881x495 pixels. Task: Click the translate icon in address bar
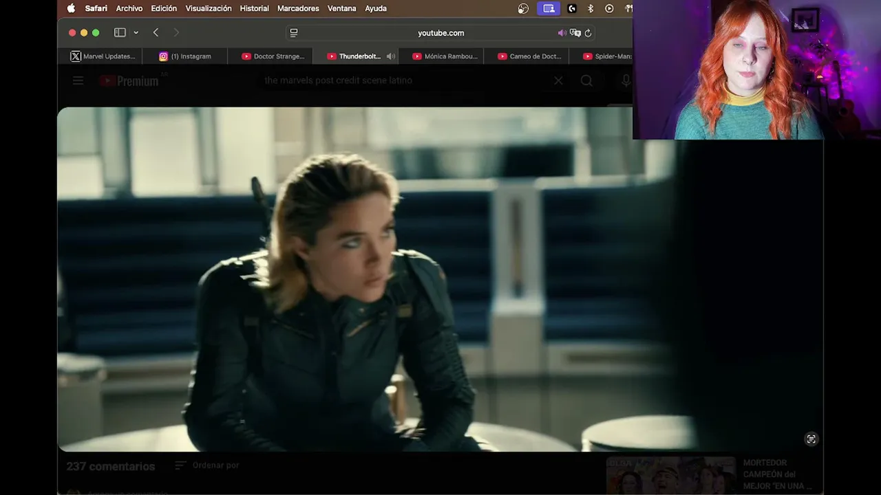[575, 33]
